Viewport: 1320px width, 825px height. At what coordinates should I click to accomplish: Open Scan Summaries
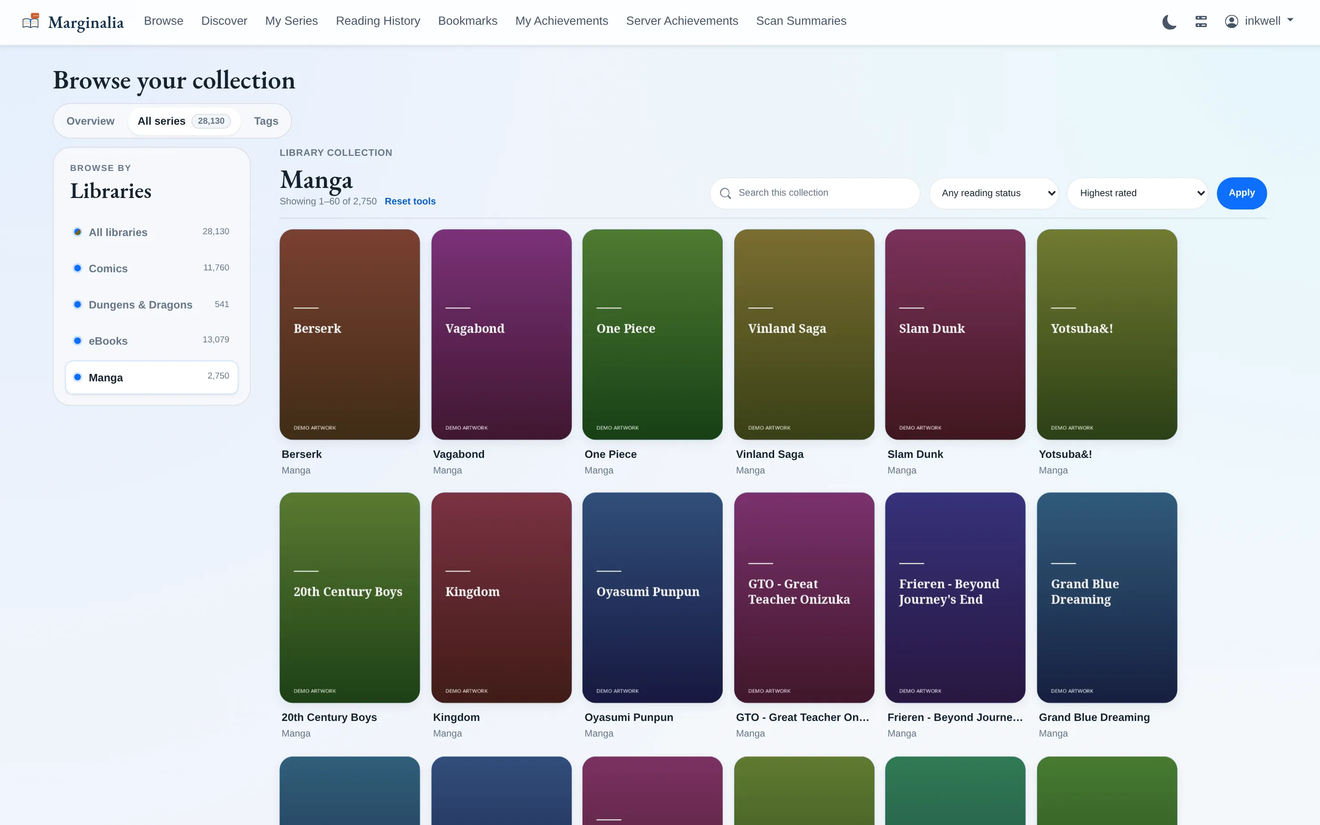801,21
